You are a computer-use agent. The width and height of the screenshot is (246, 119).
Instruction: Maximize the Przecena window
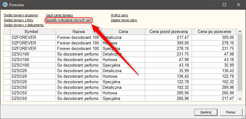(224, 5)
